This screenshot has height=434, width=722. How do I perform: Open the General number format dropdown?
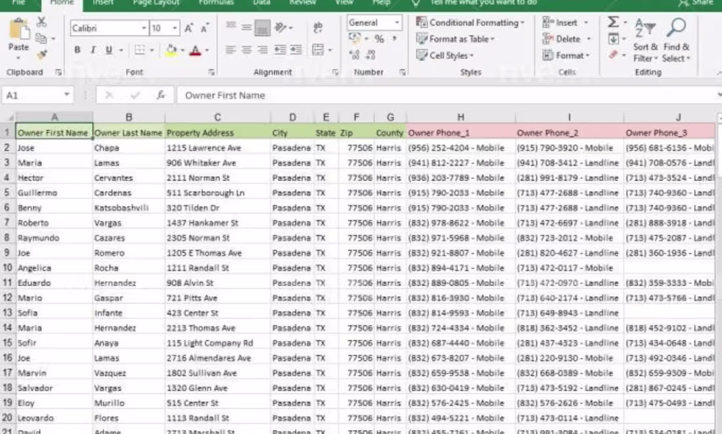[397, 22]
